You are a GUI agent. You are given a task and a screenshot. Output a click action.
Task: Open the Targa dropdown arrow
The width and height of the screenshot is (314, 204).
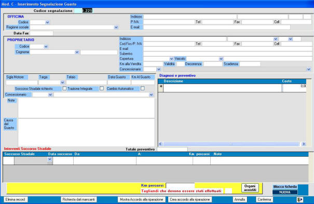tap(62, 83)
